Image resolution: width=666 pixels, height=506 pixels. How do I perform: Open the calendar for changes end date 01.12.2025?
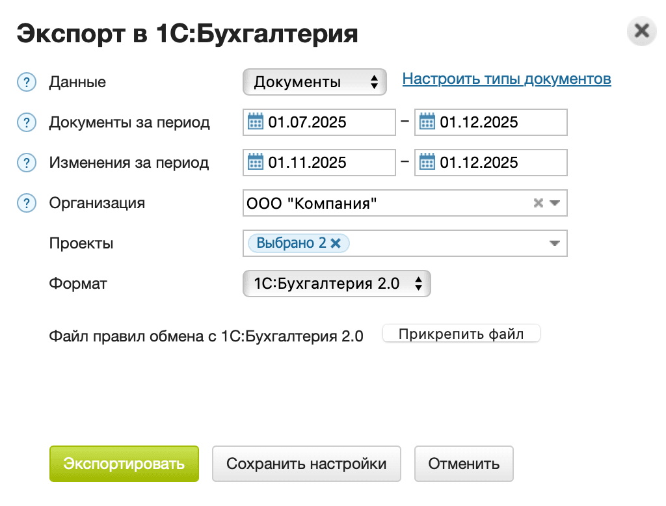pyautogui.click(x=427, y=162)
